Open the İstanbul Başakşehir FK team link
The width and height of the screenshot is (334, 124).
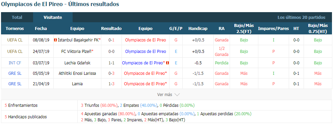[78, 40]
